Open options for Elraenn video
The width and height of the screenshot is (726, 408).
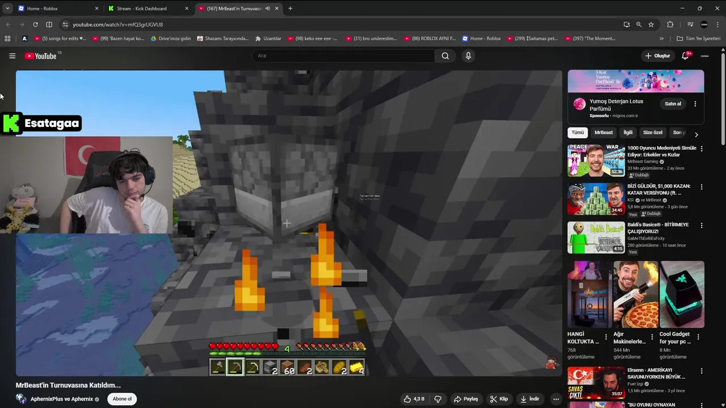point(702,371)
